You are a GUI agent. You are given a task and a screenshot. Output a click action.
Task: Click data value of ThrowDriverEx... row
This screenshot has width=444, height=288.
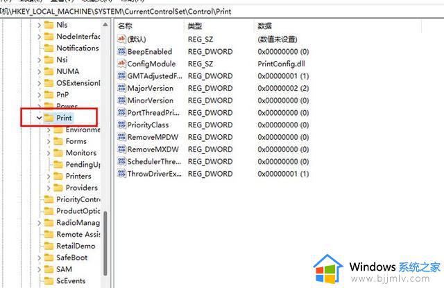click(x=283, y=174)
